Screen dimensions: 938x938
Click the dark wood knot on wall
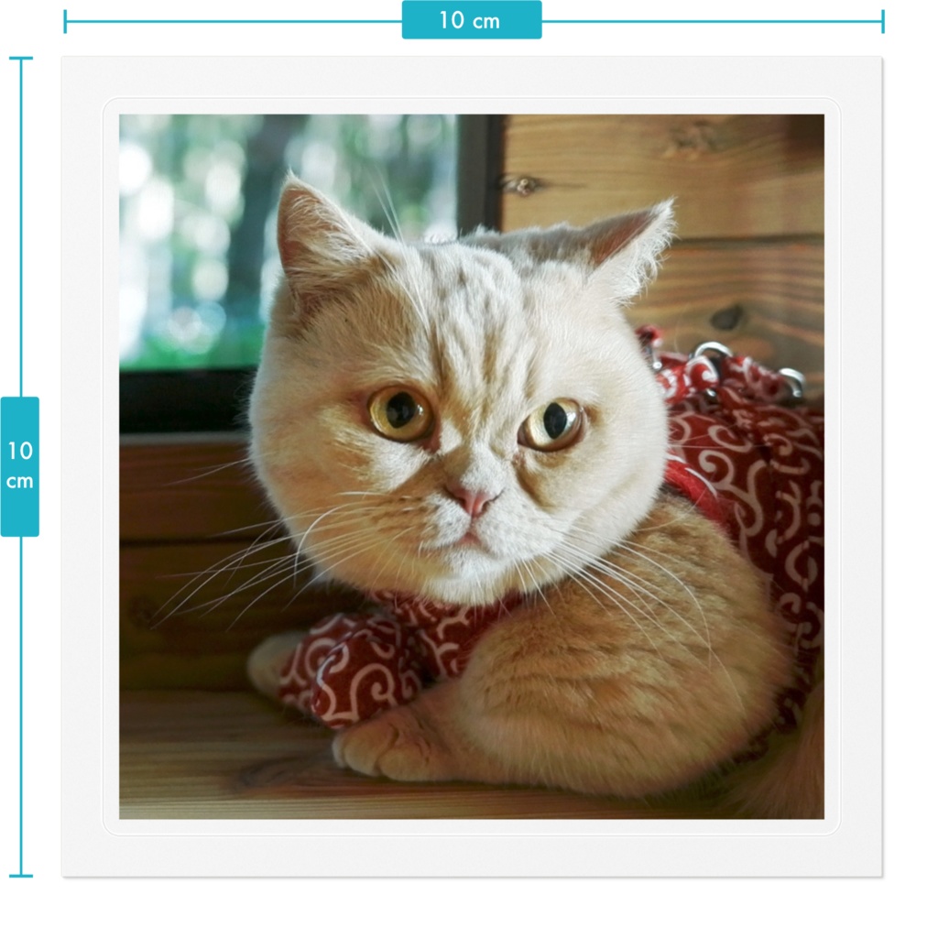click(x=727, y=318)
